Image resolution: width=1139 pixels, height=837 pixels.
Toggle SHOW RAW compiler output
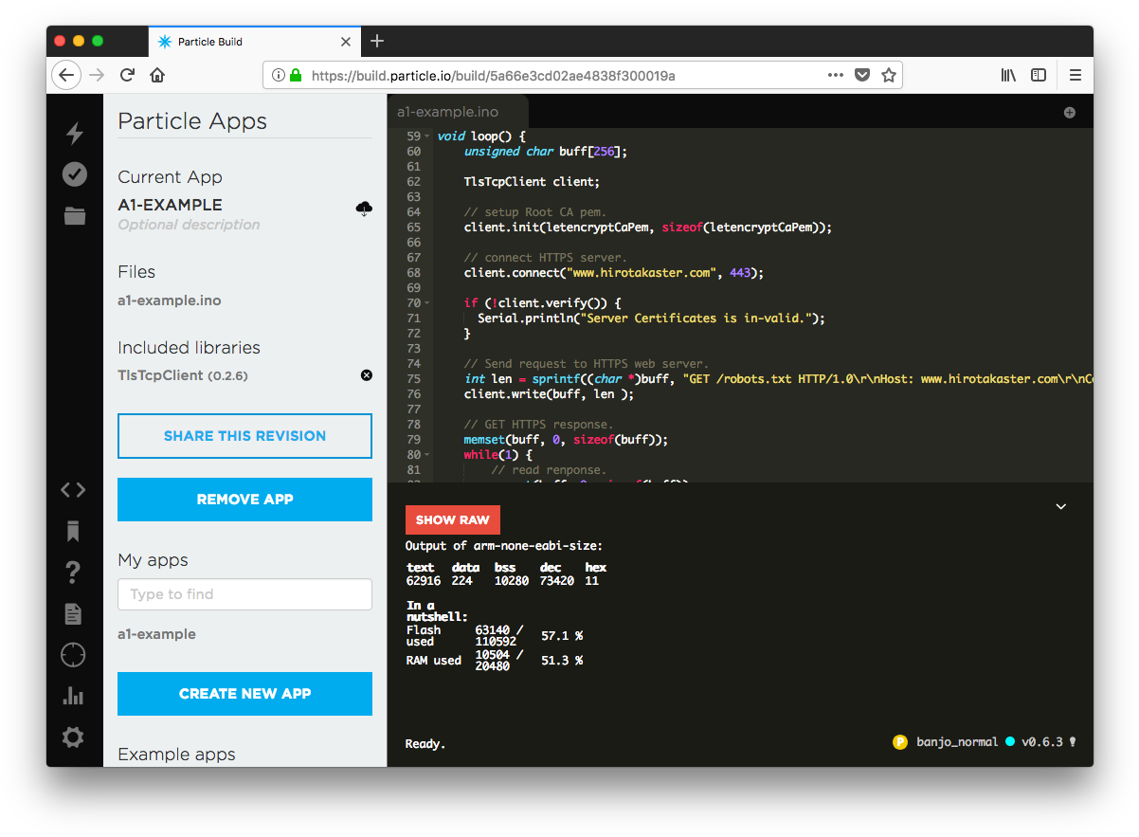point(452,519)
